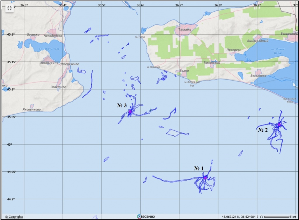This screenshot has height=220, width=299.
Task: Select the magenta source marker № 2
Action: pyautogui.click(x=279, y=125)
